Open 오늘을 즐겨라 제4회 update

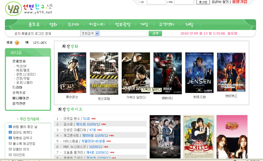[86, 153]
